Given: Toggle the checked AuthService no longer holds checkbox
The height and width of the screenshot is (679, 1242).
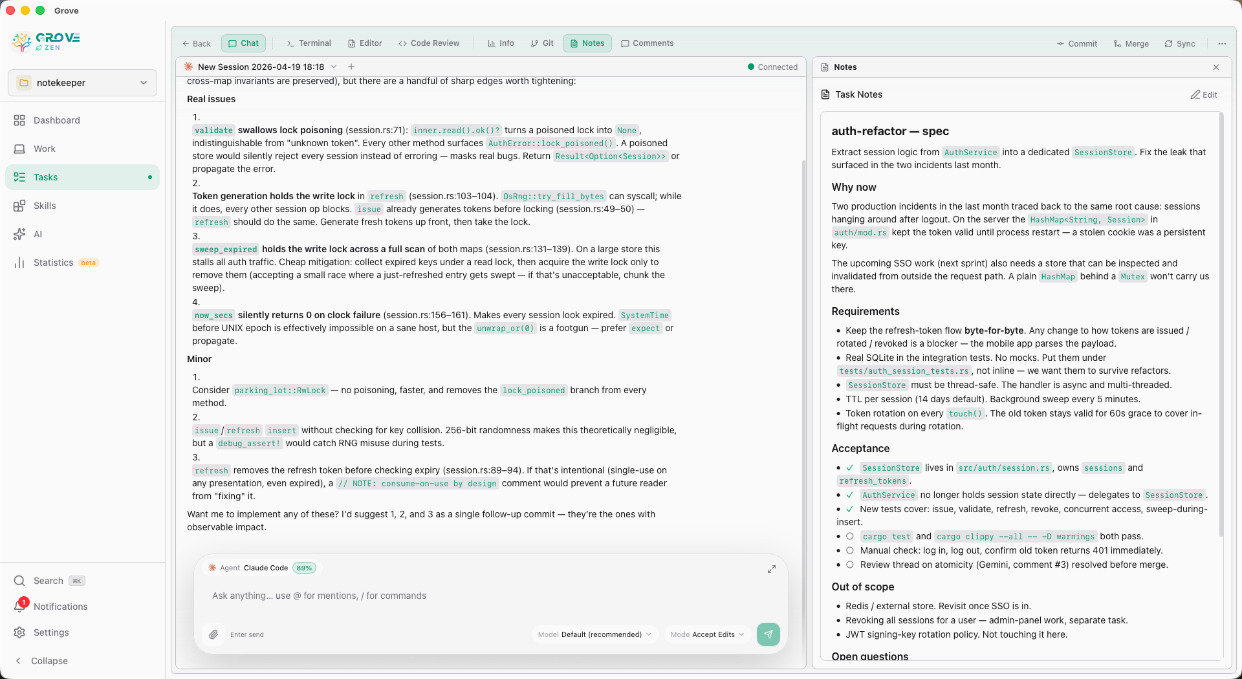Looking at the screenshot, I should (x=850, y=495).
